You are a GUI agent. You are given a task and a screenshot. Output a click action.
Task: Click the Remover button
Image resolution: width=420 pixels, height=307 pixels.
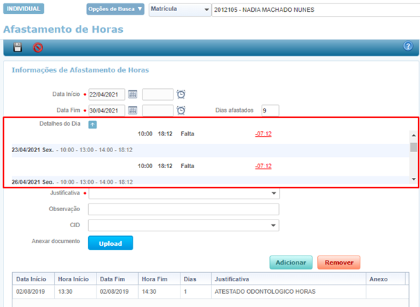[339, 263]
